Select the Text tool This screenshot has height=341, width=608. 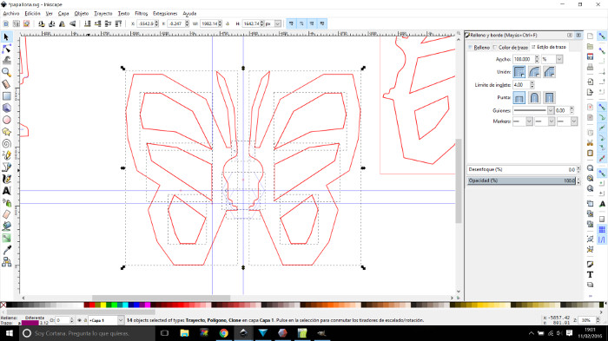[x=6, y=191]
